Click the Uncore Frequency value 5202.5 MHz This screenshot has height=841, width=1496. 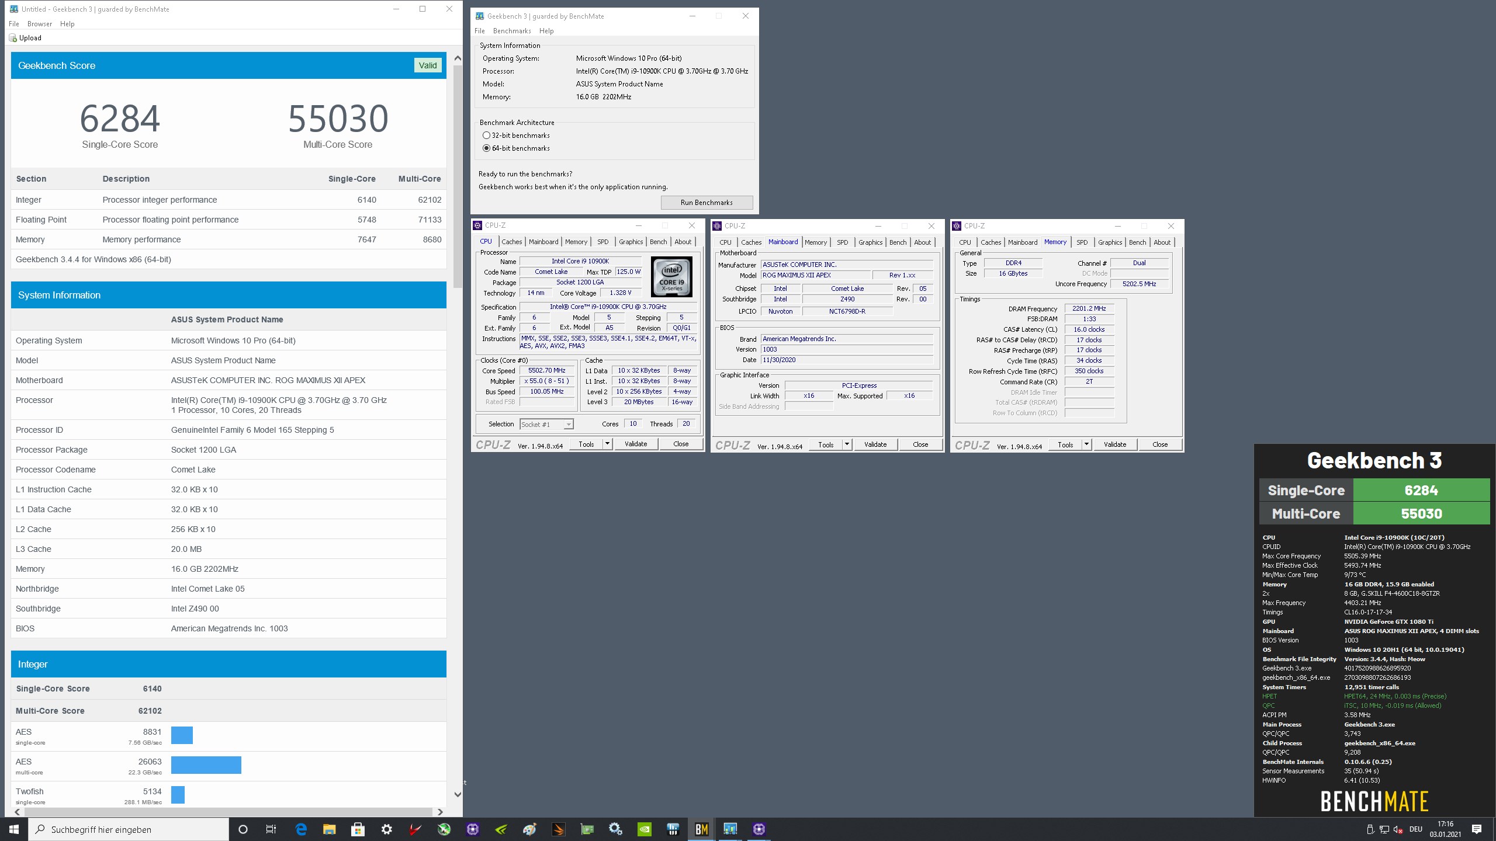tap(1139, 284)
